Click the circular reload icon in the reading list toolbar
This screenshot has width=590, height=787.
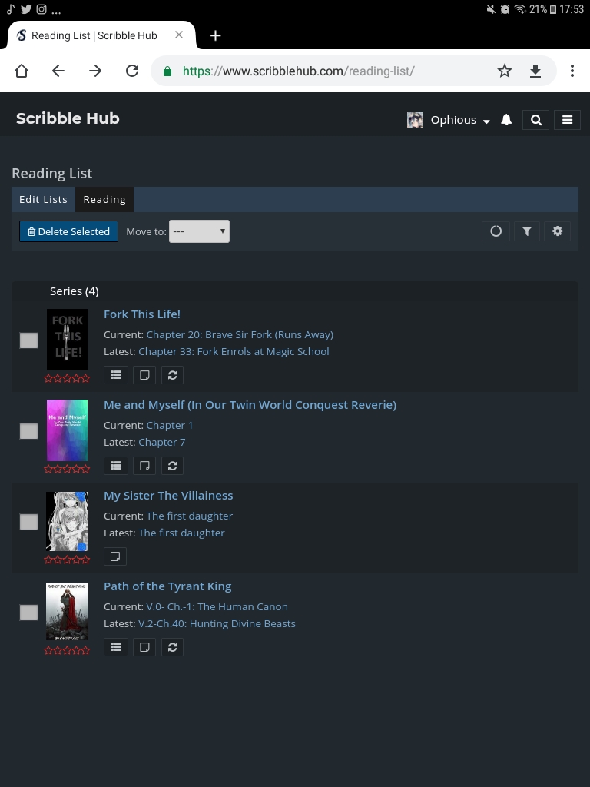pyautogui.click(x=496, y=231)
